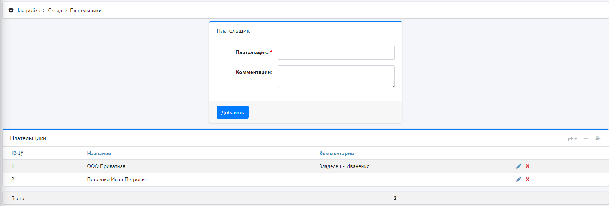The width and height of the screenshot is (609, 206).
Task: Open the column settings lines icon
Action: point(598,139)
